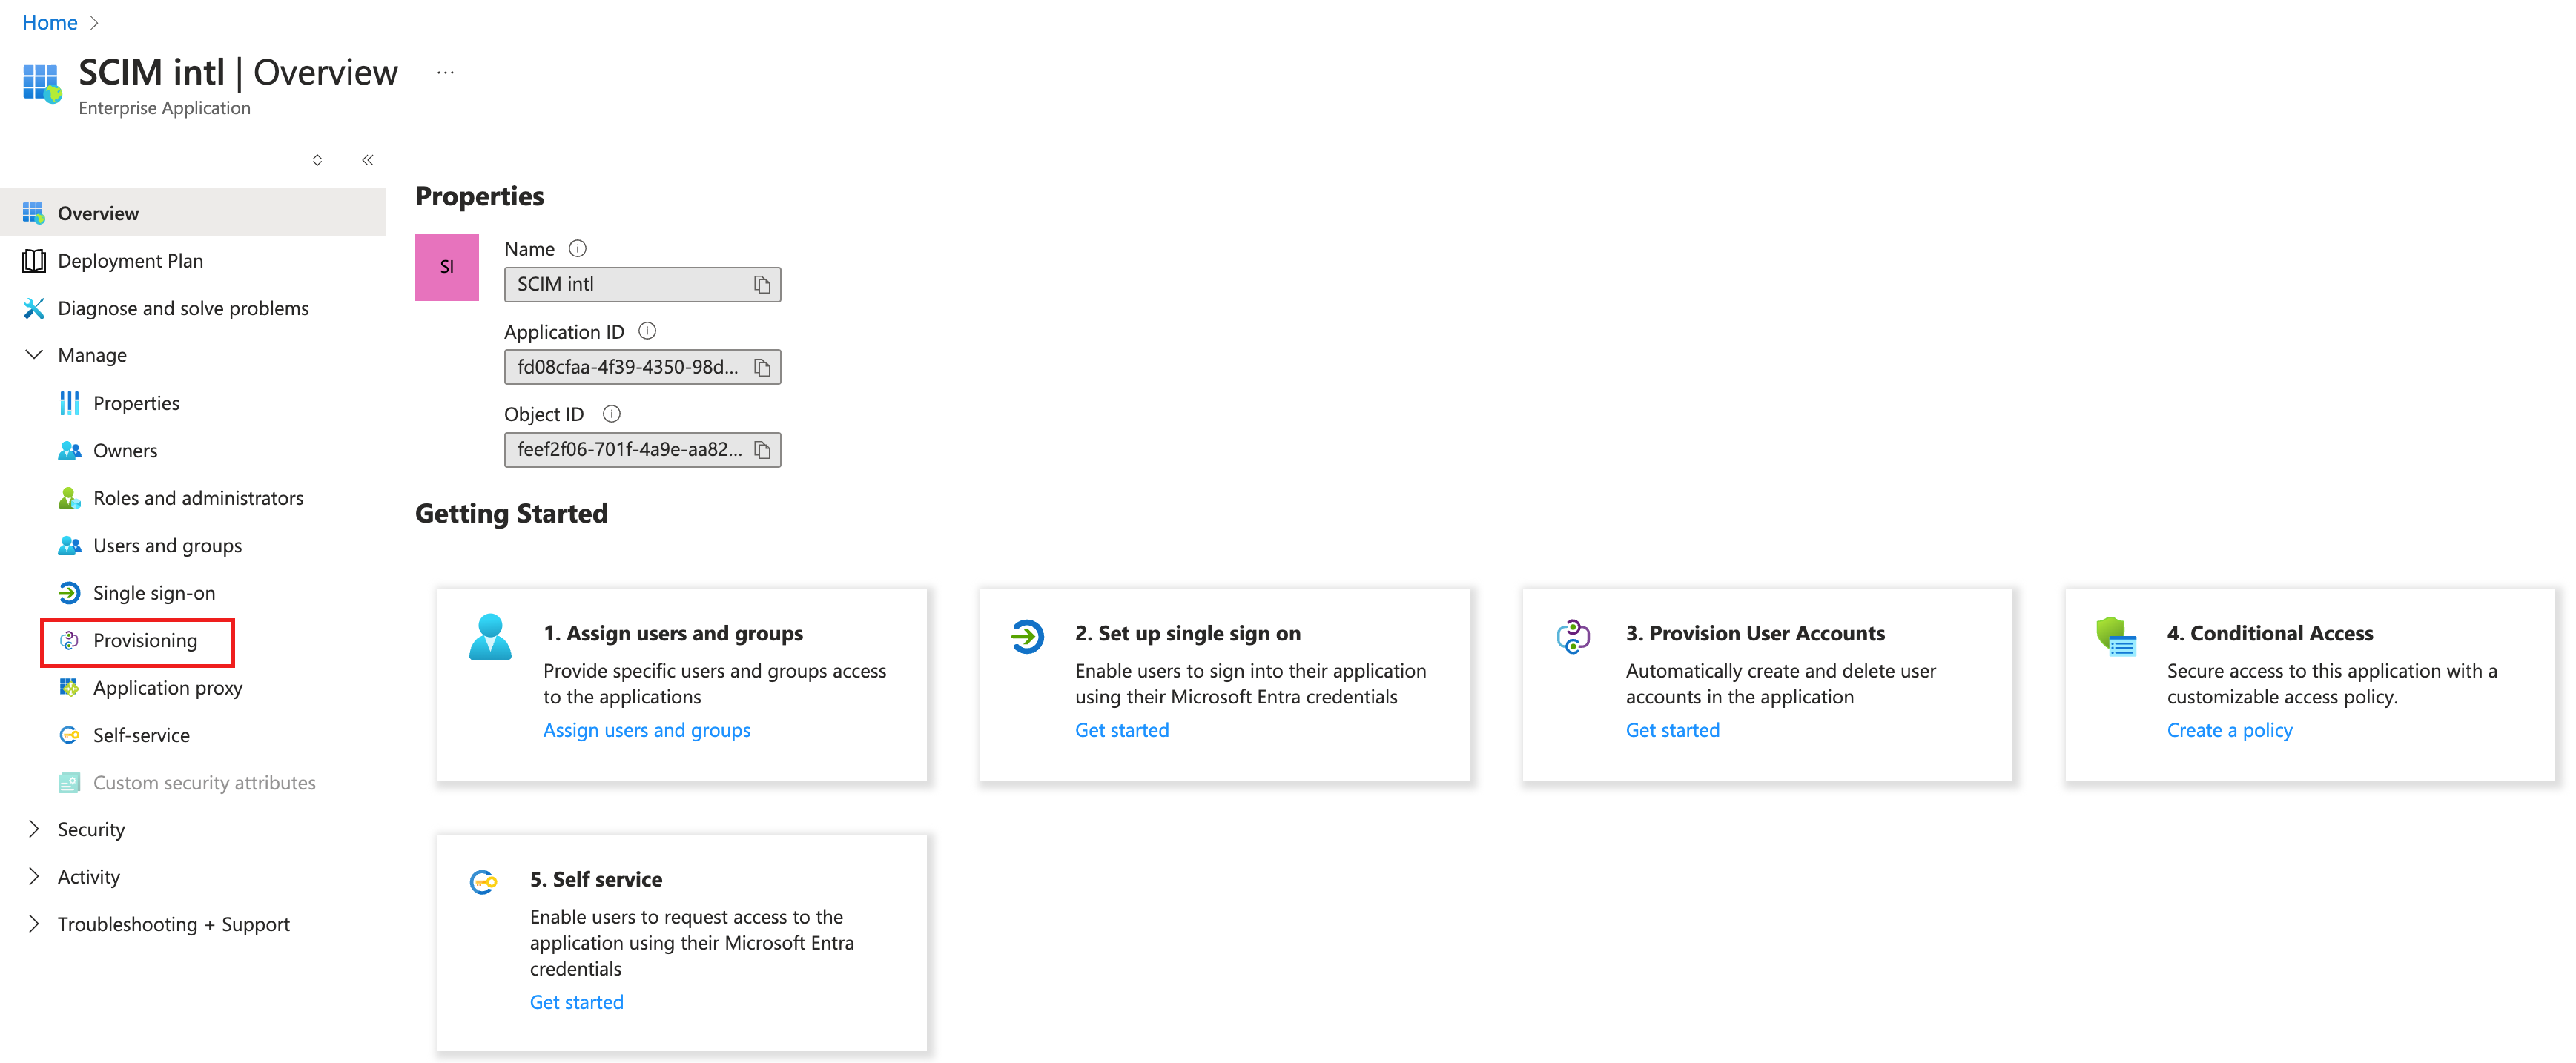2576x1063 pixels.
Task: Go to Home breadcrumb
Action: (49, 22)
